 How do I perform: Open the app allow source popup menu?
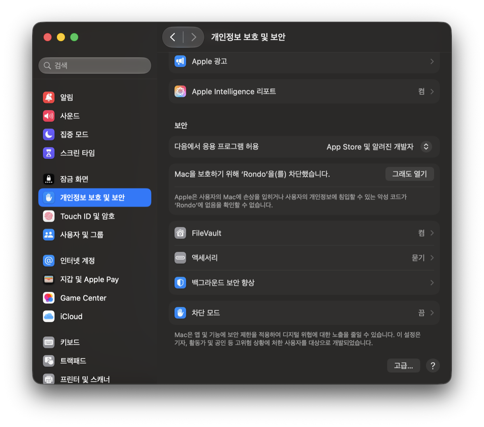(x=426, y=147)
